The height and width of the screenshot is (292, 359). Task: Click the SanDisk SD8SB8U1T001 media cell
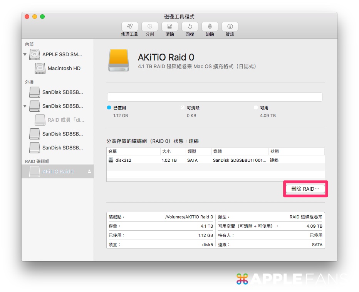[x=239, y=160]
